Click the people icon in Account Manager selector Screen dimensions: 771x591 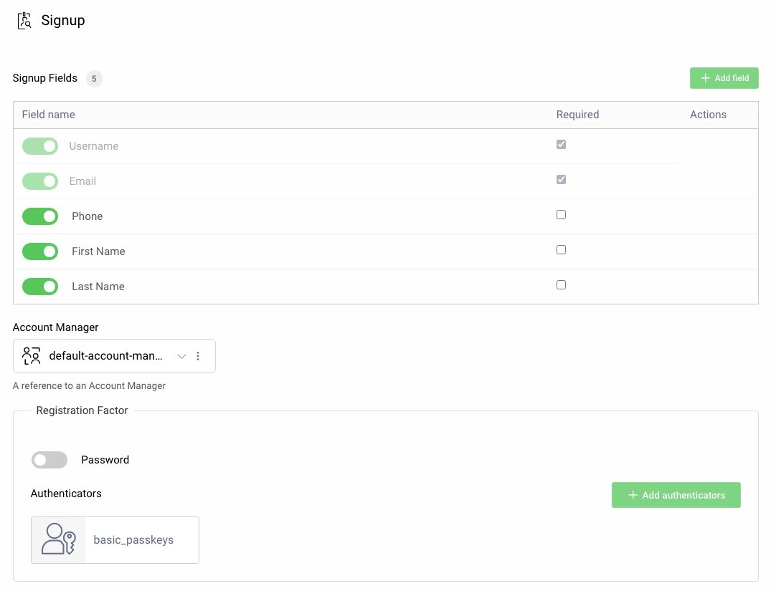click(30, 355)
